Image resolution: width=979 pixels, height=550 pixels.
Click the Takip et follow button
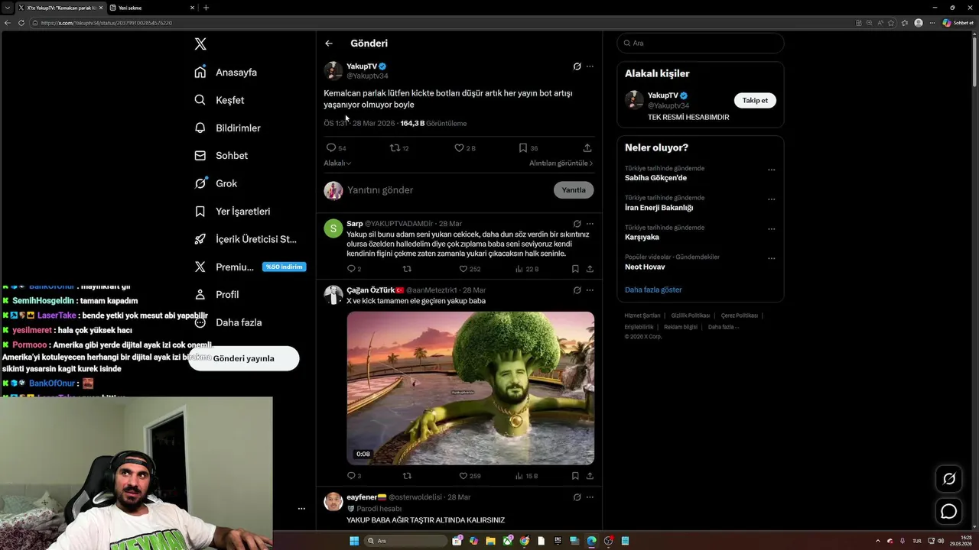click(x=755, y=101)
